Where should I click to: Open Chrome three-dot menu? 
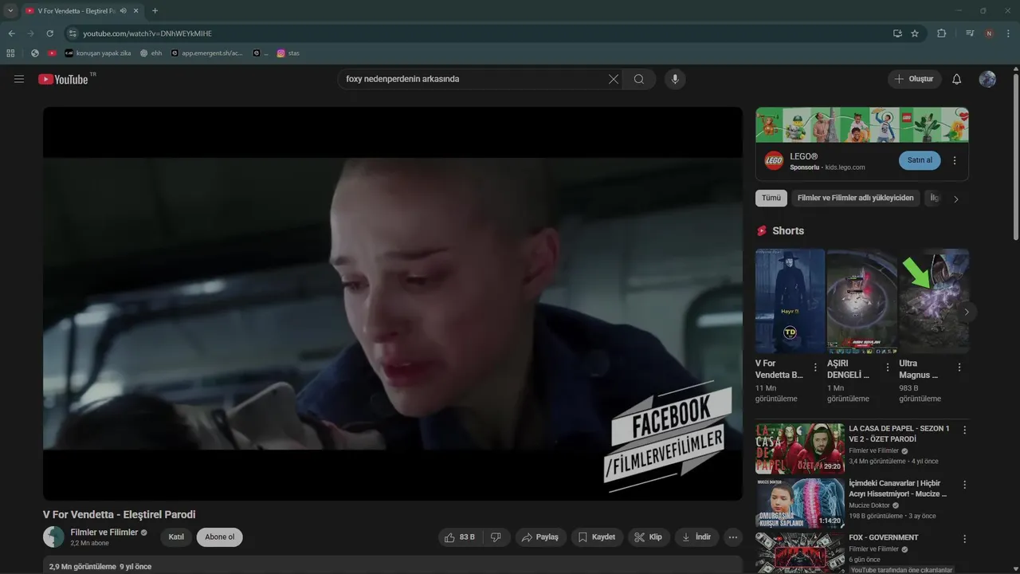point(1007,33)
